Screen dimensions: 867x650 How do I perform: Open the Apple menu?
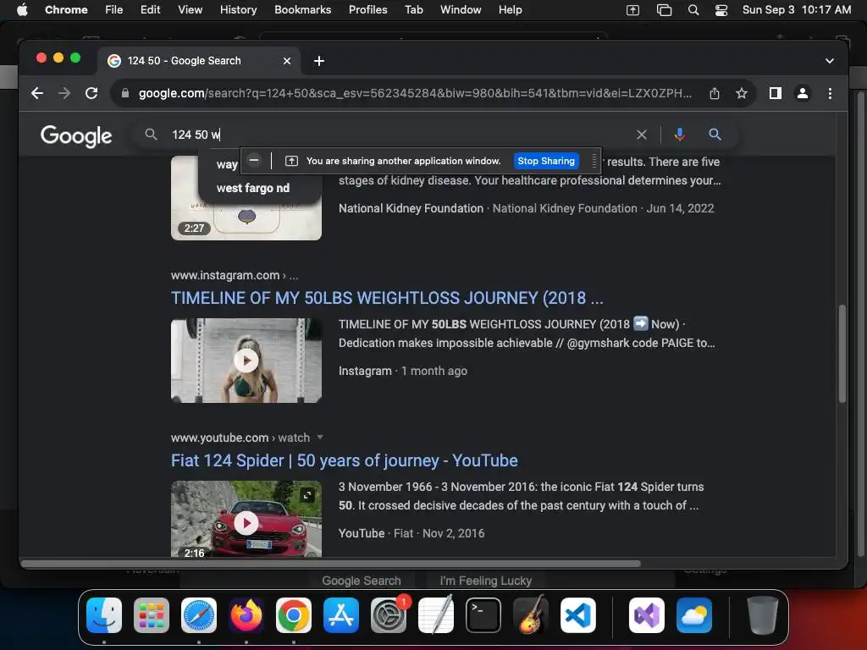[22, 9]
